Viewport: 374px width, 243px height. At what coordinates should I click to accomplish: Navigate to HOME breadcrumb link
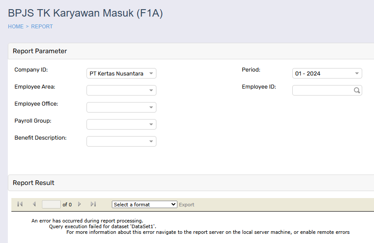[16, 27]
